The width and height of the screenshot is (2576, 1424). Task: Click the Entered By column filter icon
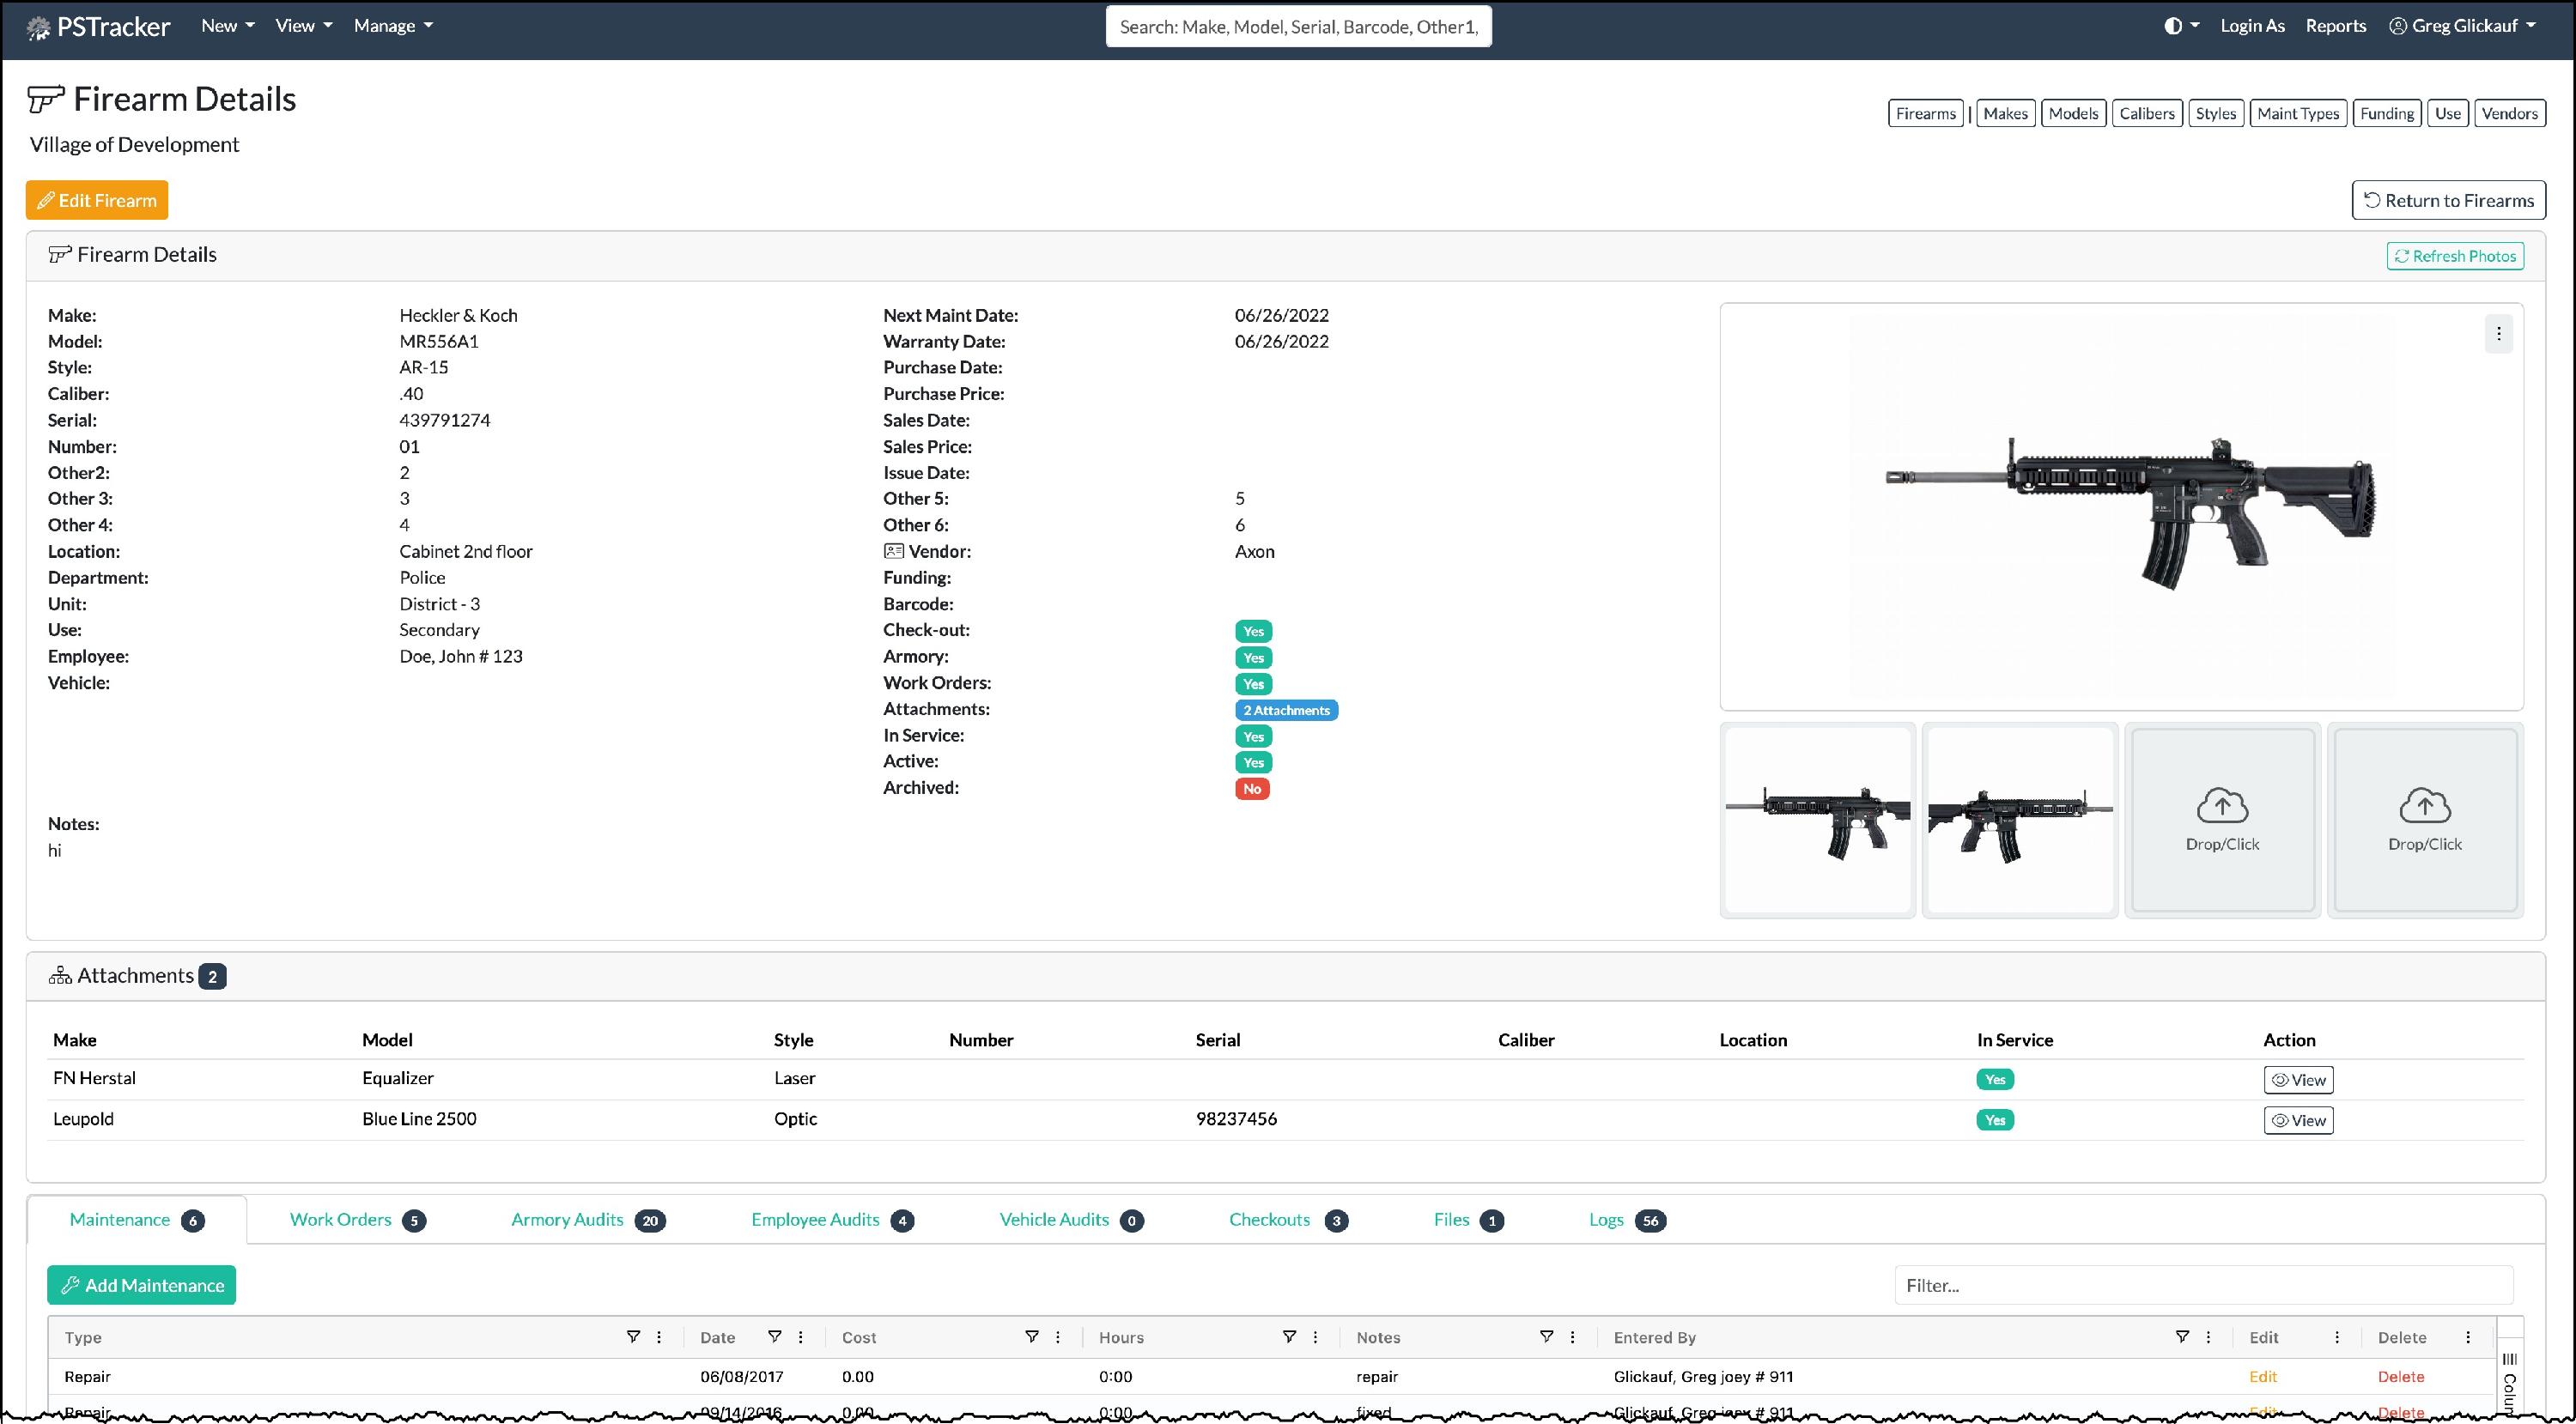2181,1337
